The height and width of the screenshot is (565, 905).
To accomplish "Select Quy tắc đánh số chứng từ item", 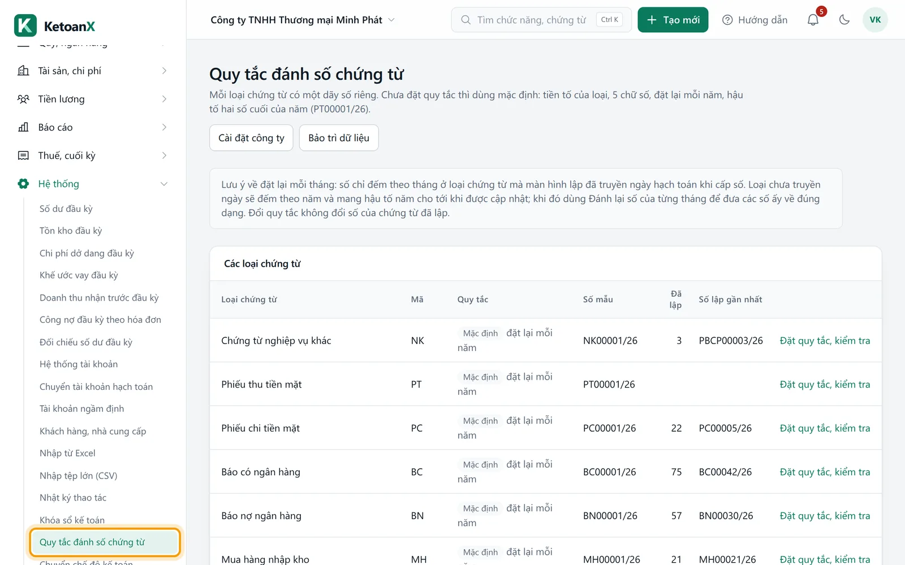I will coord(105,542).
